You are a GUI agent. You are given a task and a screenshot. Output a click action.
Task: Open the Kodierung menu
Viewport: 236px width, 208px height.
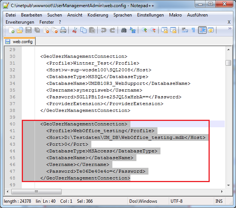98,15
